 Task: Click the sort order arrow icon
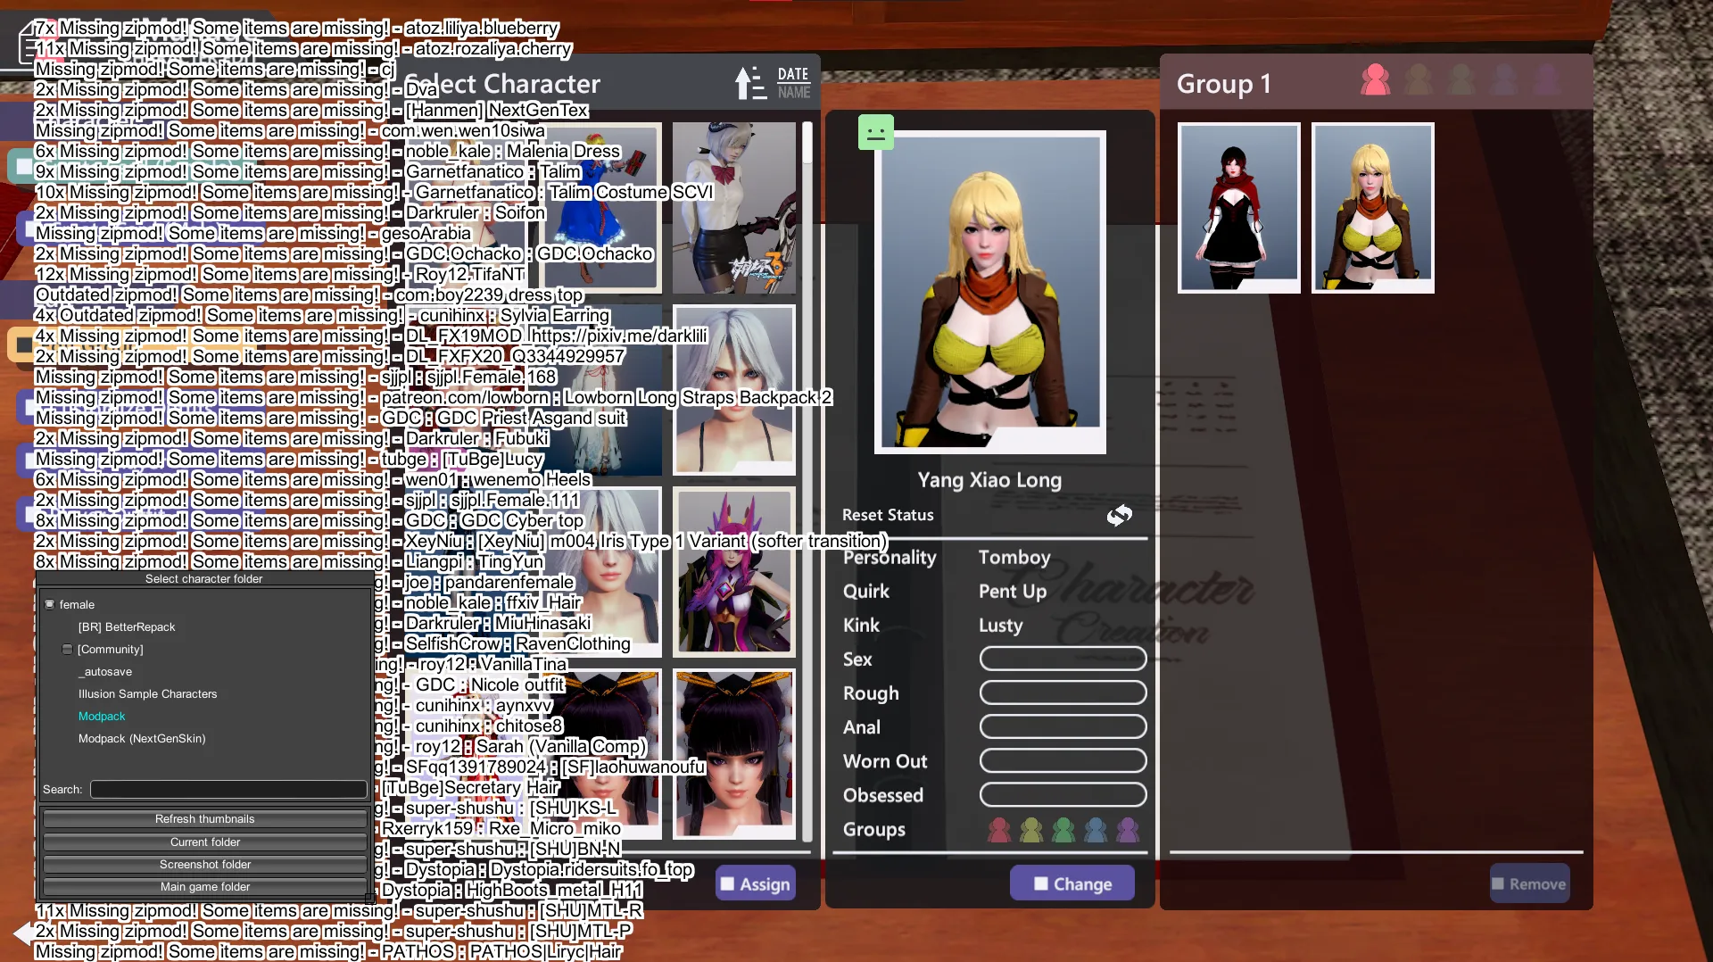pyautogui.click(x=749, y=83)
